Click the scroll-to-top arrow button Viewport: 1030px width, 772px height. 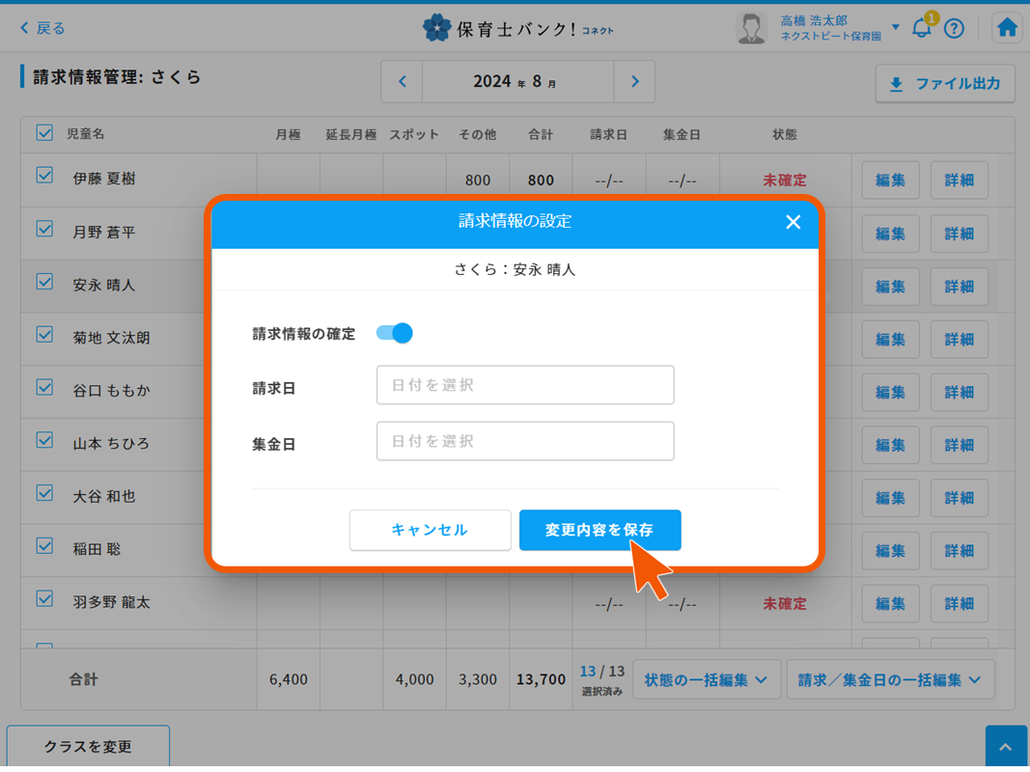click(x=1006, y=748)
